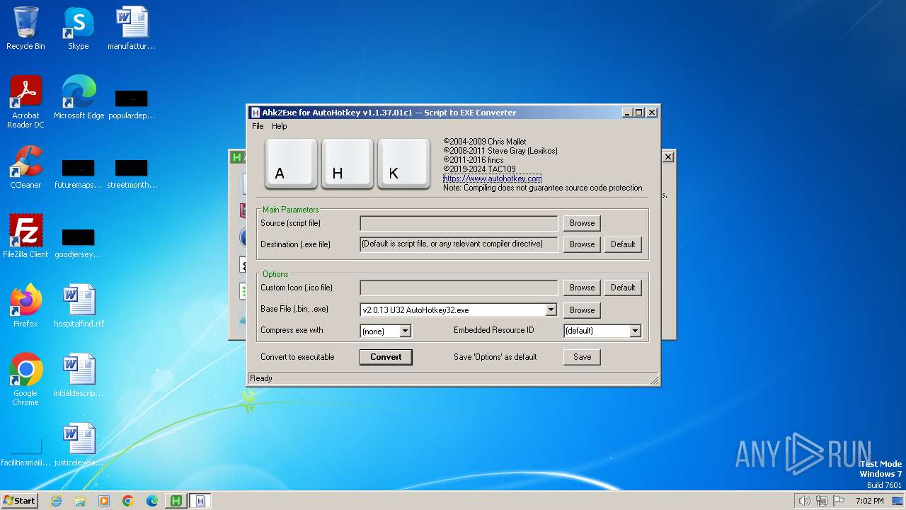Launch Internet Explorer from the taskbar
This screenshot has width=906, height=510.
[x=56, y=501]
